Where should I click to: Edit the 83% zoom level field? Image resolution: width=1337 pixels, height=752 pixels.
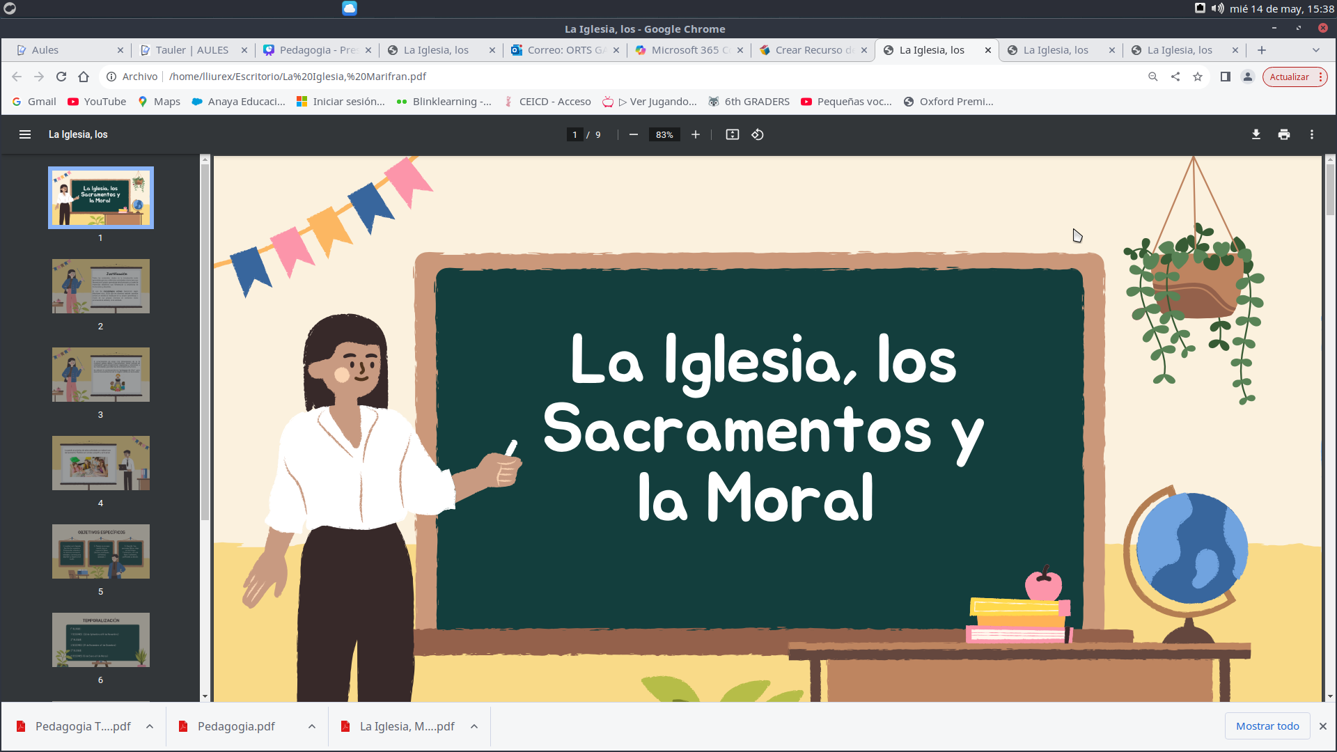point(664,134)
